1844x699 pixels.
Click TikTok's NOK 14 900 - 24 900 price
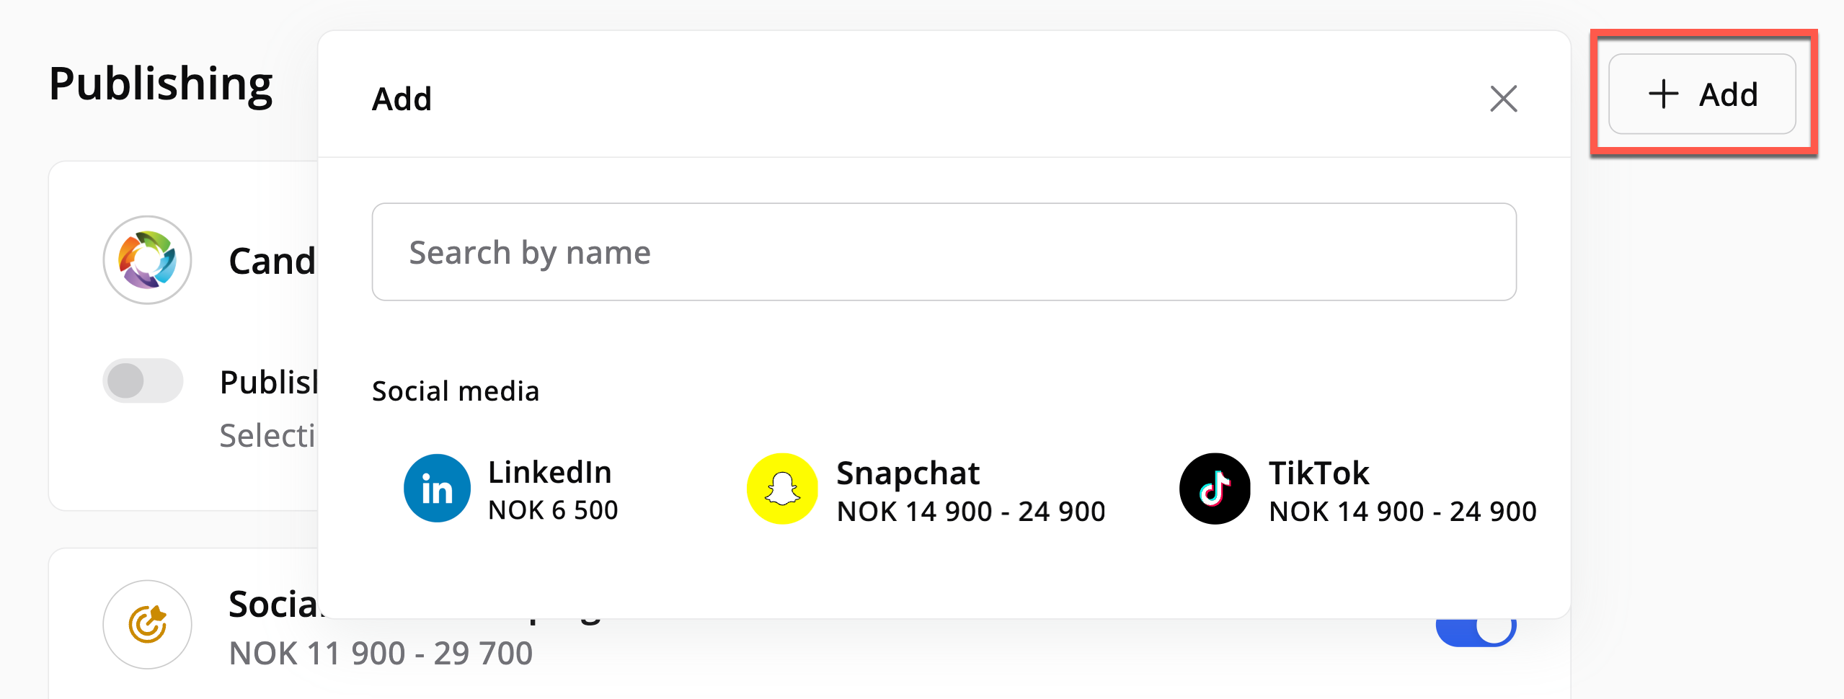1402,512
